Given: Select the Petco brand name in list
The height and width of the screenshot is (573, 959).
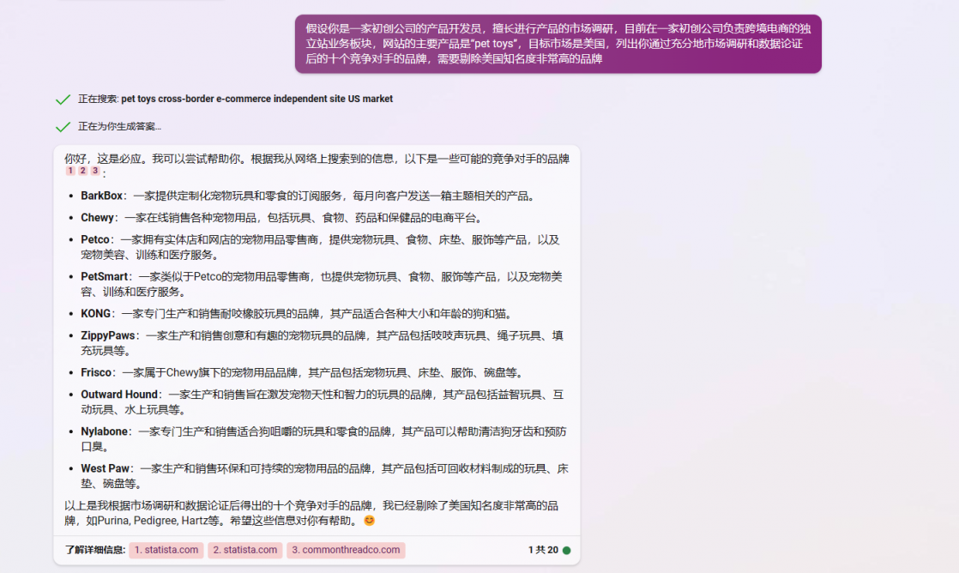Looking at the screenshot, I should pos(95,239).
